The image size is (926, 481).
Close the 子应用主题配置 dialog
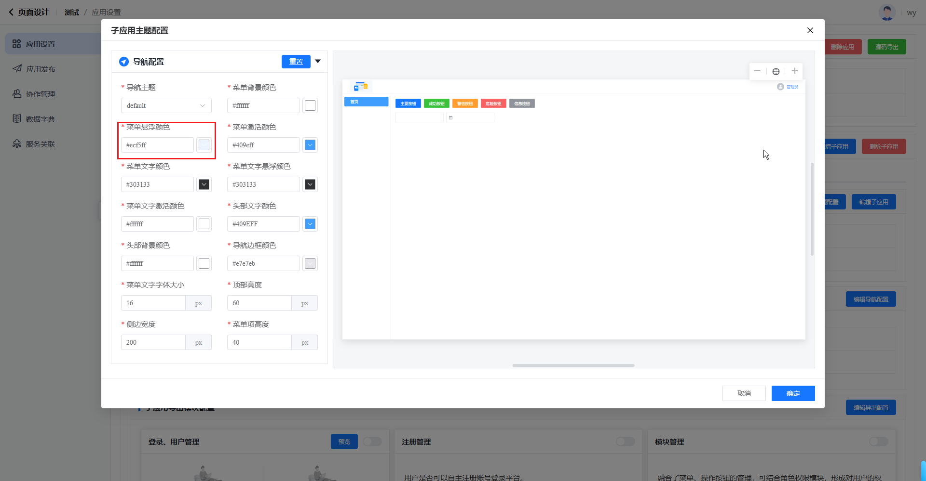tap(810, 30)
